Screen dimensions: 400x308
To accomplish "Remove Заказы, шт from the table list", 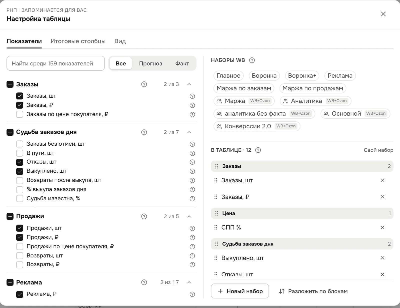I will pyautogui.click(x=382, y=180).
